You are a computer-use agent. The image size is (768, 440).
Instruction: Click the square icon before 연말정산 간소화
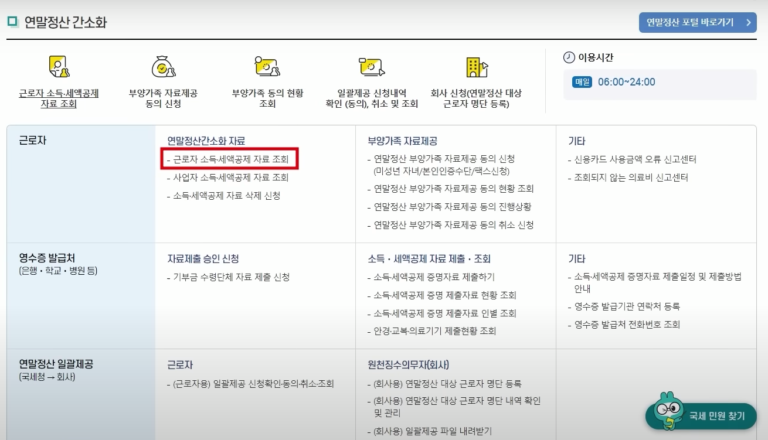click(13, 22)
